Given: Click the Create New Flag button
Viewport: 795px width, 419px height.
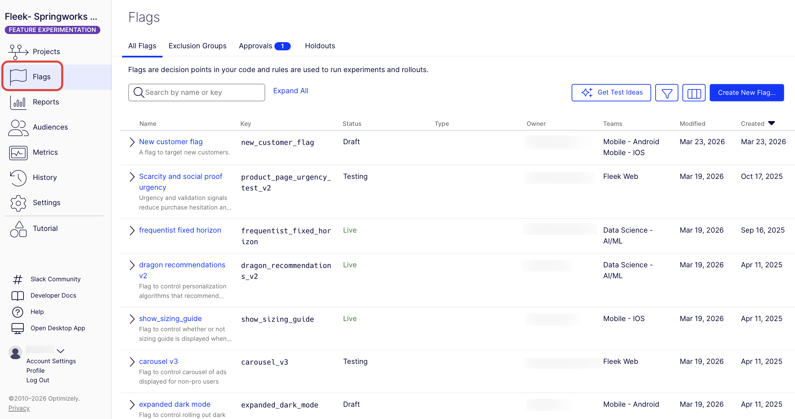Looking at the screenshot, I should coord(746,93).
